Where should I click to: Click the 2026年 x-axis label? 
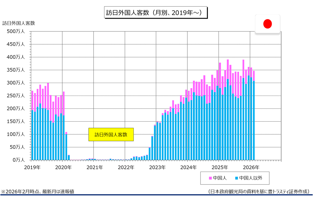click(x=251, y=168)
